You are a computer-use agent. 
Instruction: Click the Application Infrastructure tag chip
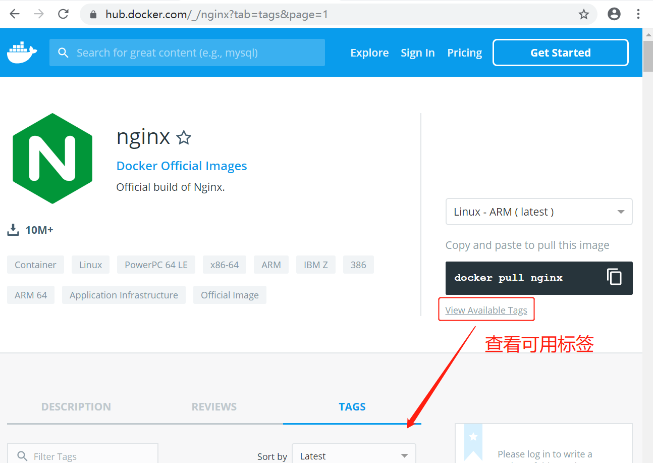point(124,295)
